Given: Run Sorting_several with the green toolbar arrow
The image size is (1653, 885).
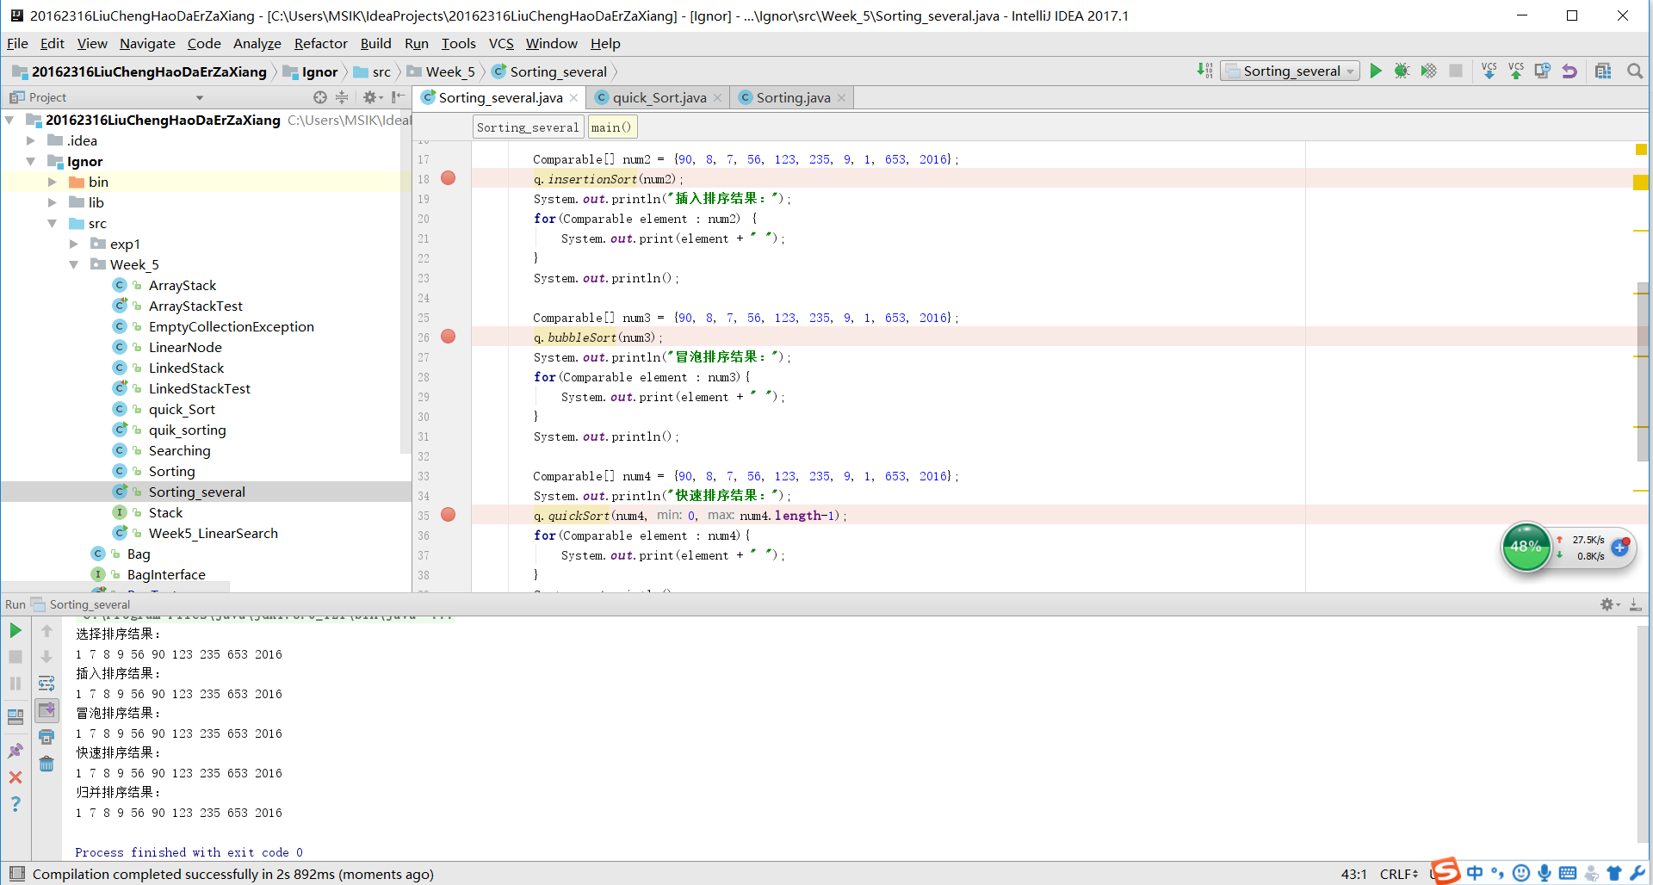Looking at the screenshot, I should pyautogui.click(x=1376, y=71).
